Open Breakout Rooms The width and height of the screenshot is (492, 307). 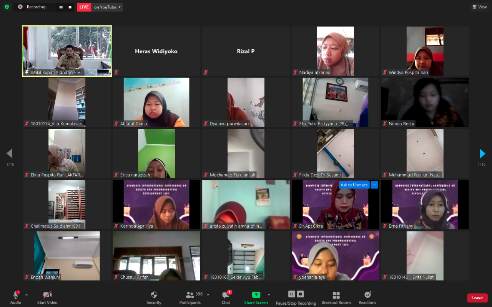tap(336, 297)
